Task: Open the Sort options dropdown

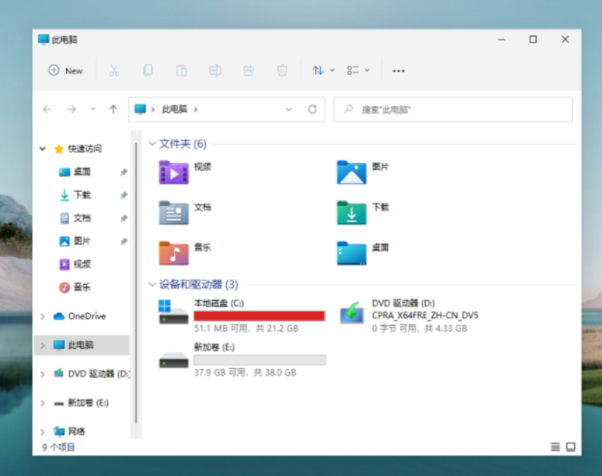Action: [x=322, y=70]
